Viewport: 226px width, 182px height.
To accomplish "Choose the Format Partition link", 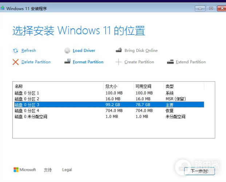I will coord(88,62).
